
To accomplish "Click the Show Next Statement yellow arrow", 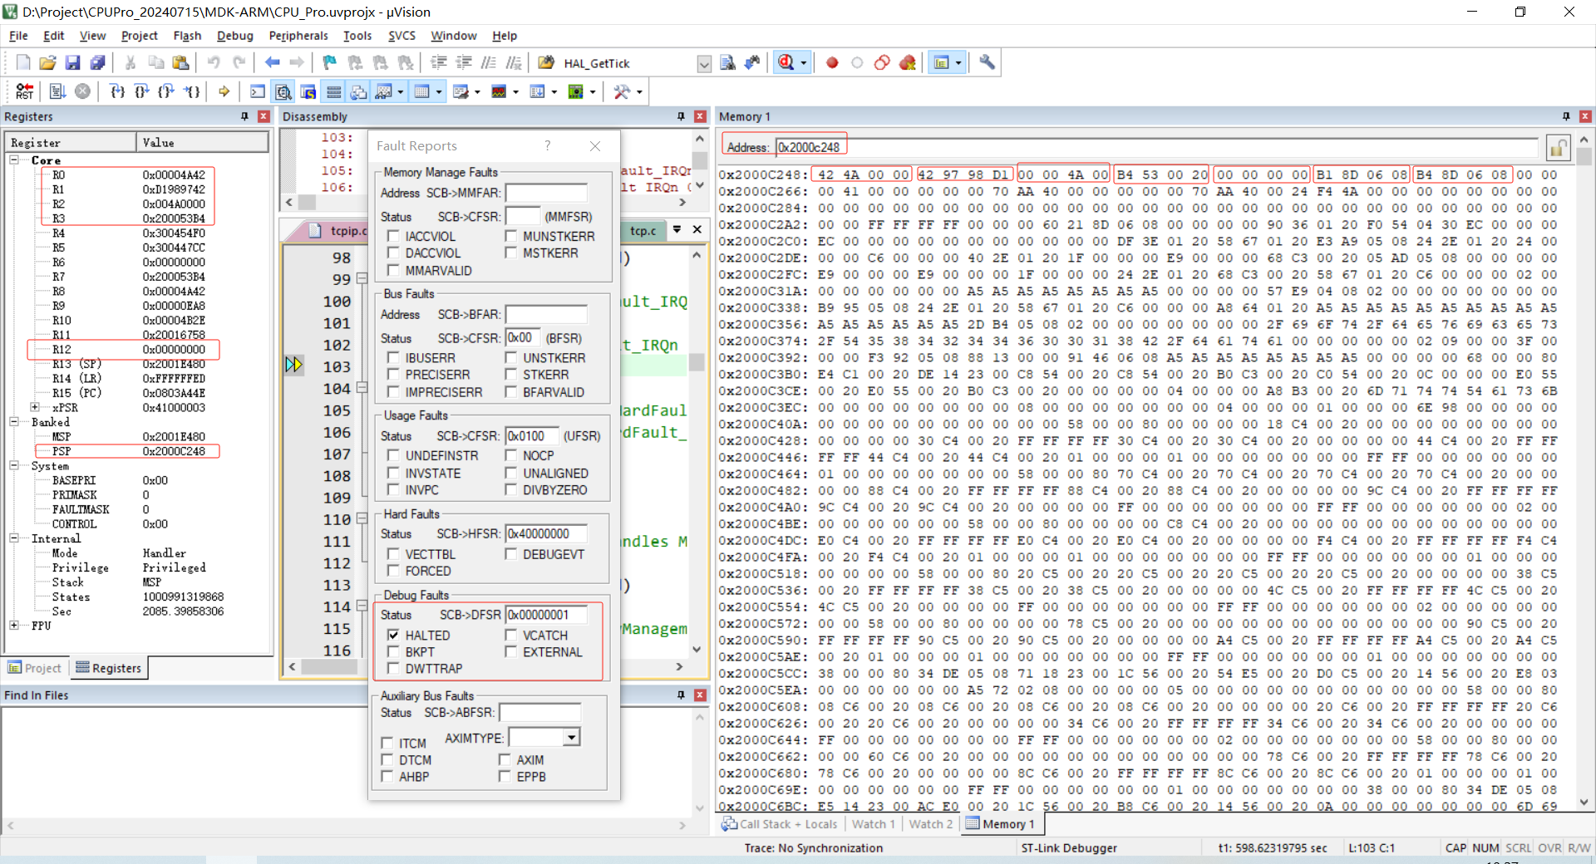I will [x=224, y=91].
